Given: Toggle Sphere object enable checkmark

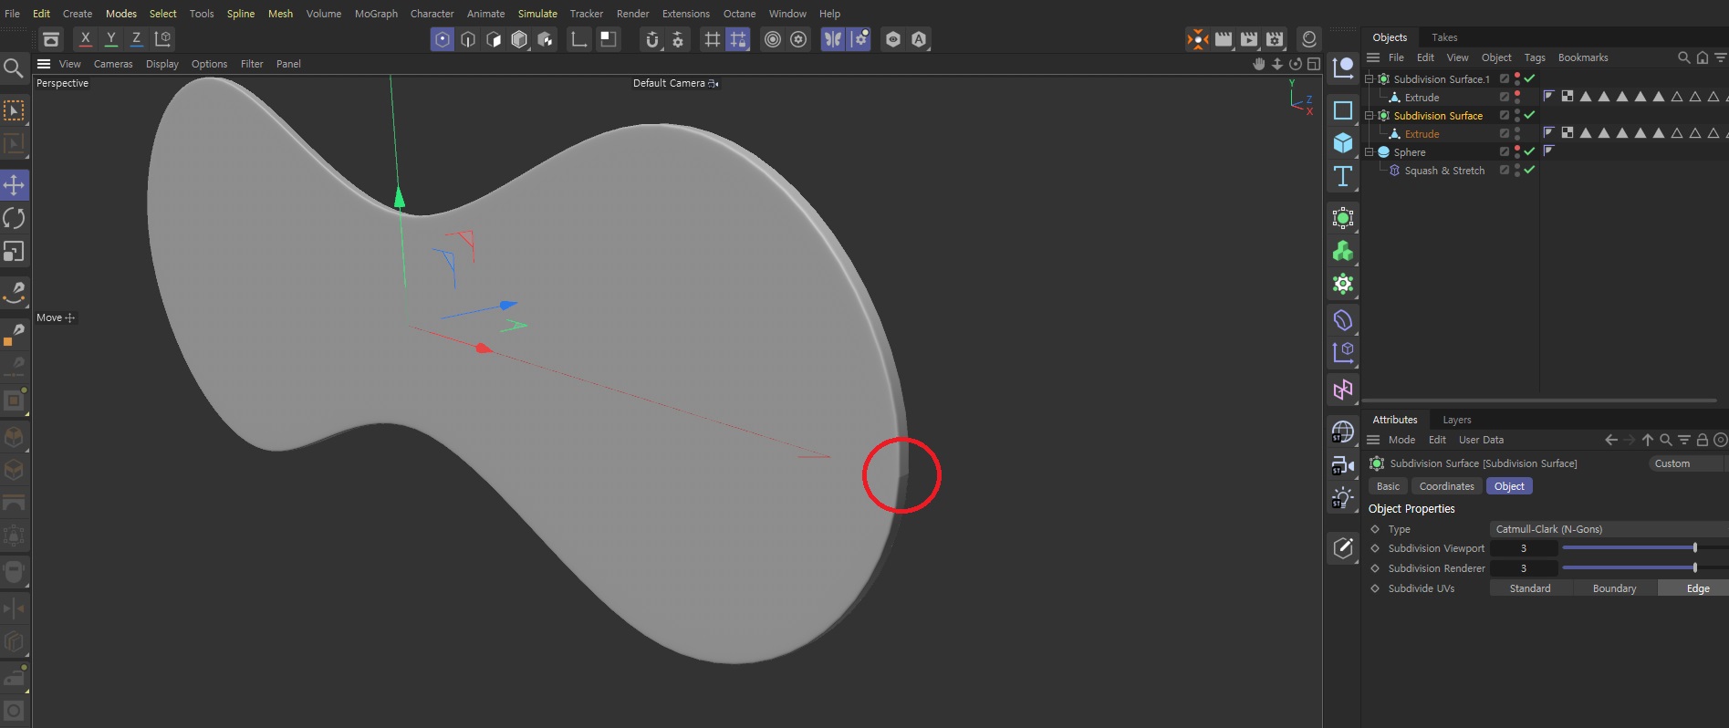Looking at the screenshot, I should coord(1529,152).
